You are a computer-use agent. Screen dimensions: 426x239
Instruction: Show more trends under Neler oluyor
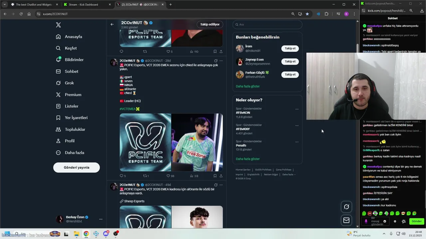(x=248, y=159)
